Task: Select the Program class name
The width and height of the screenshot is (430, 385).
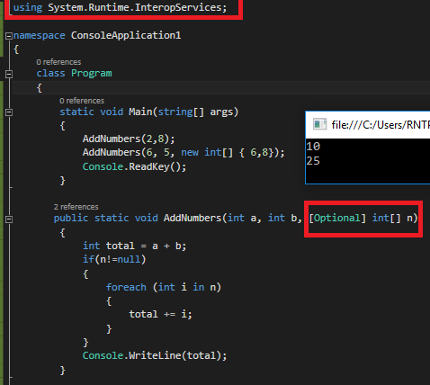Action: coord(92,73)
